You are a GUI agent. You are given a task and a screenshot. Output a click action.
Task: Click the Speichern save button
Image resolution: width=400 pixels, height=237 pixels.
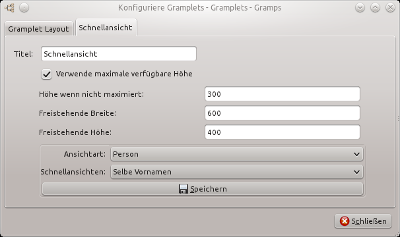pyautogui.click(x=203, y=189)
